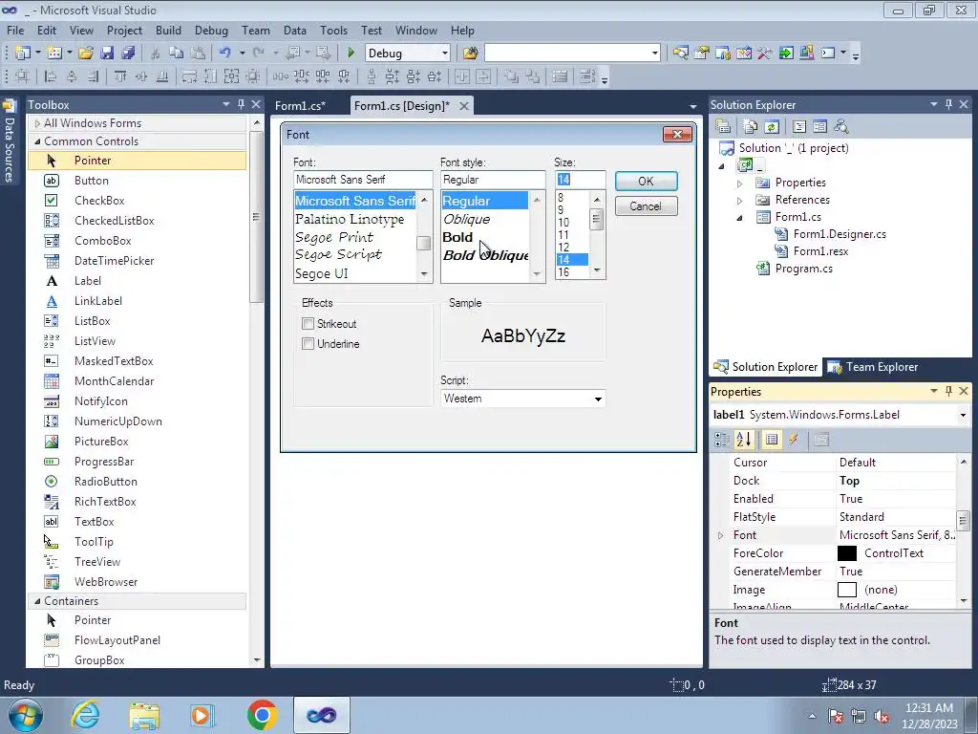The image size is (978, 734).
Task: Choose the DateTimePicker toolbox item
Action: (114, 260)
